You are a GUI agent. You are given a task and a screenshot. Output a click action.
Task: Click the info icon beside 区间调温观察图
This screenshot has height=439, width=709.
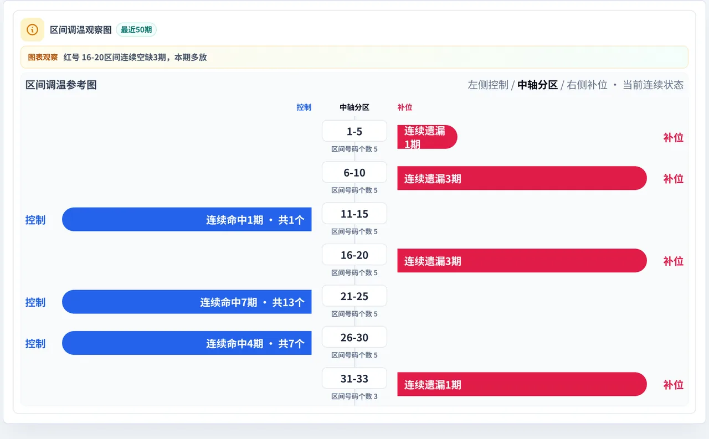tap(32, 29)
